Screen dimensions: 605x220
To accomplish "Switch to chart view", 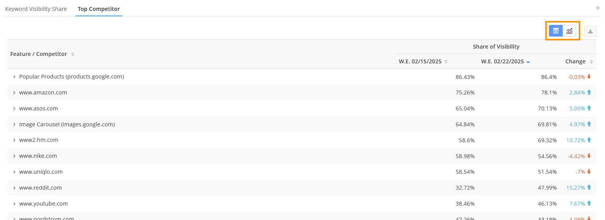I will click(x=569, y=31).
